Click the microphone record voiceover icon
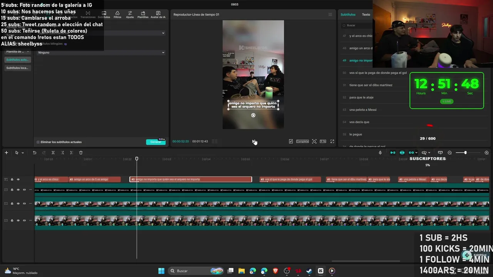The image size is (493, 277). click(380, 153)
